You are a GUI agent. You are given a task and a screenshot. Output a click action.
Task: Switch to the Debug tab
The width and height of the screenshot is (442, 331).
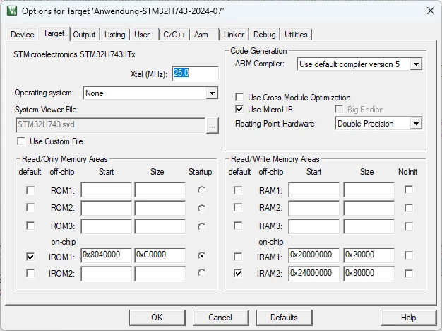(x=264, y=35)
